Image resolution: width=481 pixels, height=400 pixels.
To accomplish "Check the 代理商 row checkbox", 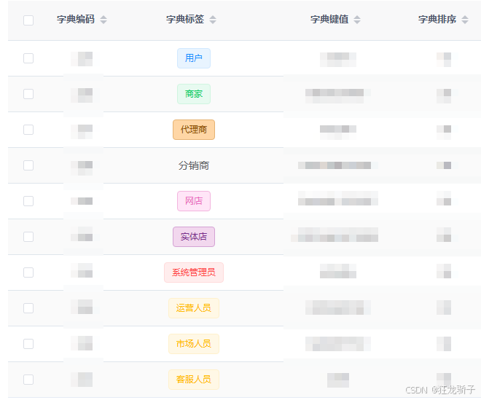I will pos(28,130).
